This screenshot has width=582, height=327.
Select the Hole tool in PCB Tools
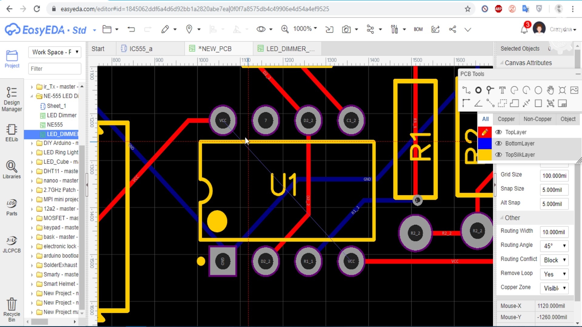coord(562,90)
